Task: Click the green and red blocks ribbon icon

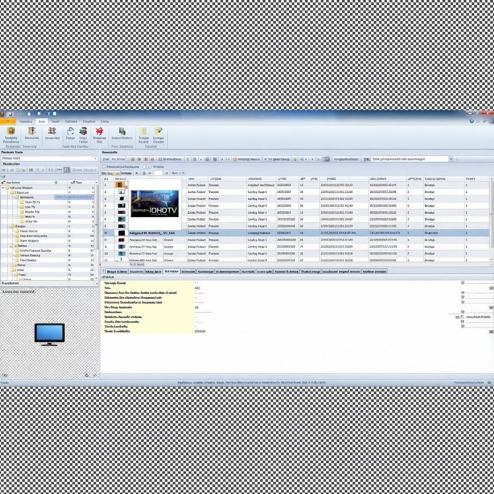Action: [83, 131]
